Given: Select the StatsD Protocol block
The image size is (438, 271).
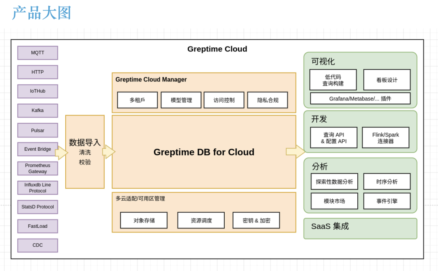Looking at the screenshot, I should (x=37, y=207).
